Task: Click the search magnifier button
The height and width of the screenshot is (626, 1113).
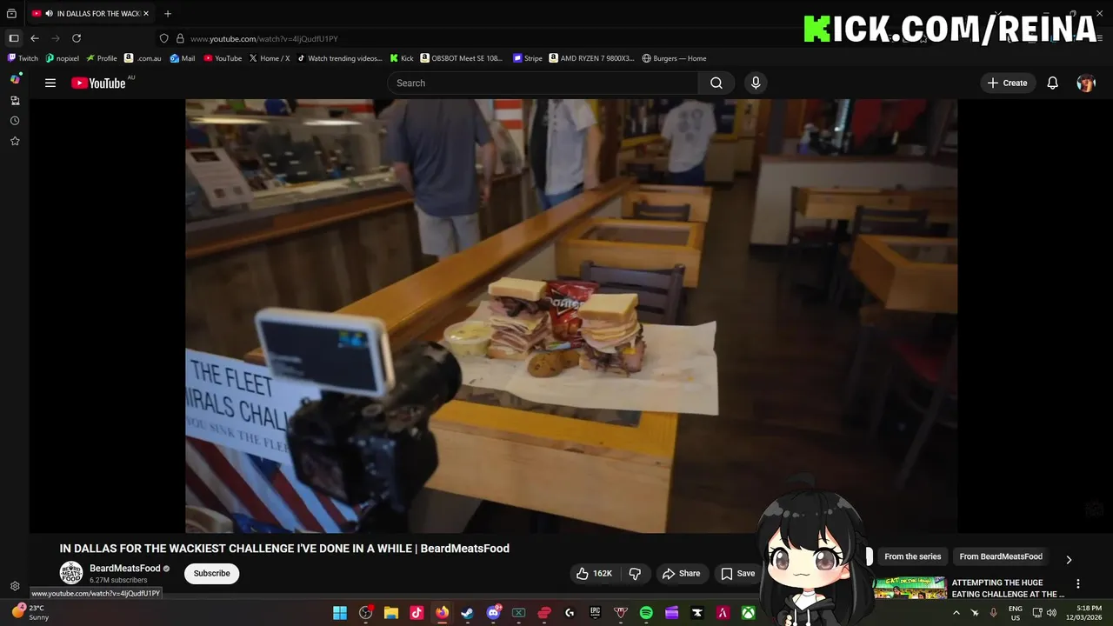Action: (x=716, y=83)
